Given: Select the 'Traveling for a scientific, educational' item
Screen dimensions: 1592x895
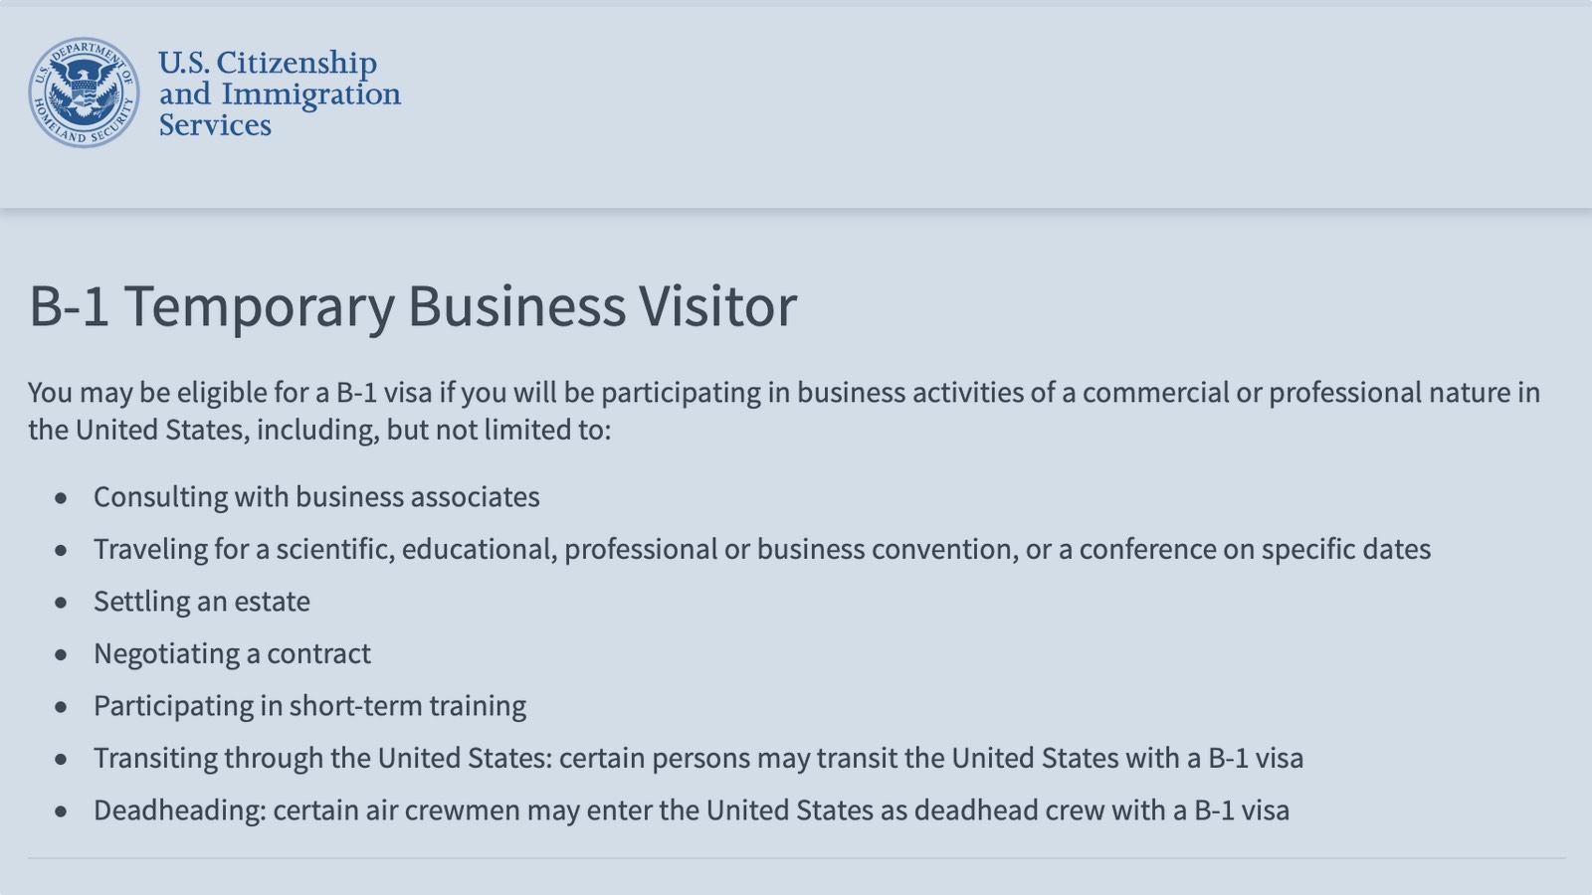Looking at the screenshot, I should click(x=762, y=549).
